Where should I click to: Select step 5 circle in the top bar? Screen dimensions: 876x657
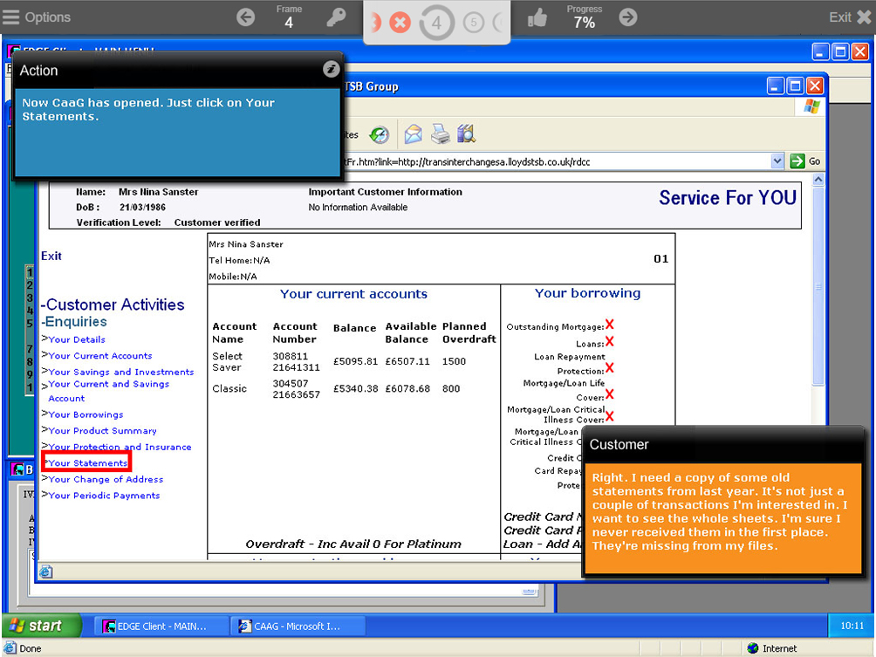(474, 23)
